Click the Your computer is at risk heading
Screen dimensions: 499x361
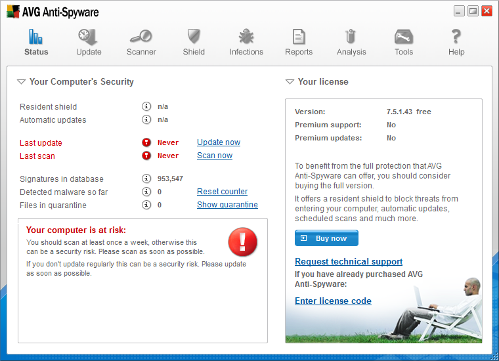point(76,230)
